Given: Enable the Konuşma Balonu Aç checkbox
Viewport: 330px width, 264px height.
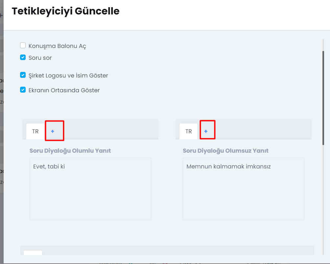Looking at the screenshot, I should 23,46.
